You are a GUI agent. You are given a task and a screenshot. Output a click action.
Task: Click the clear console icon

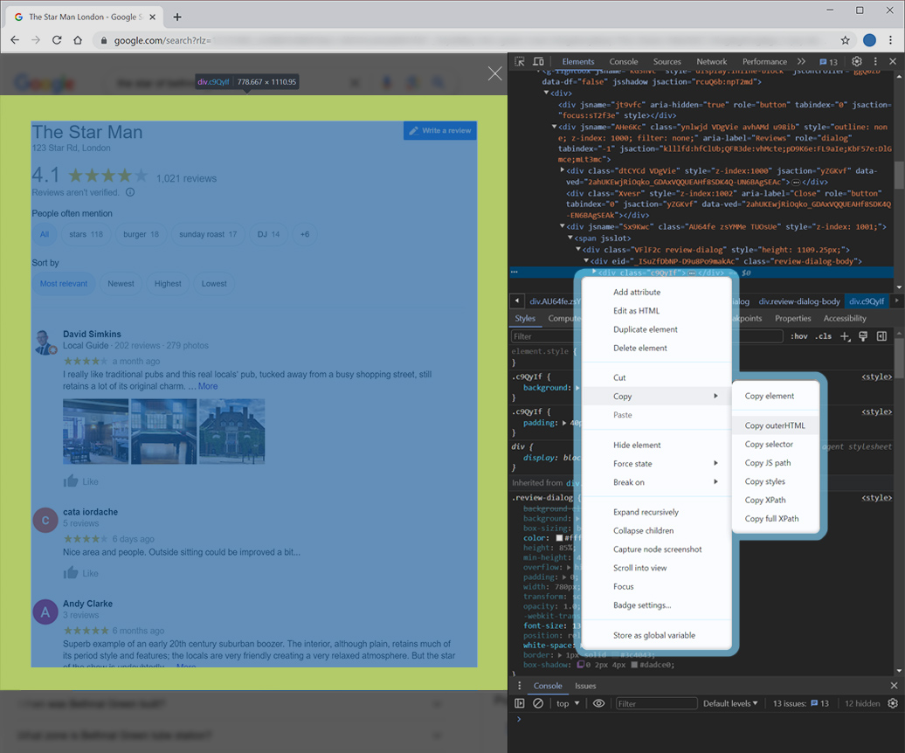(x=538, y=703)
